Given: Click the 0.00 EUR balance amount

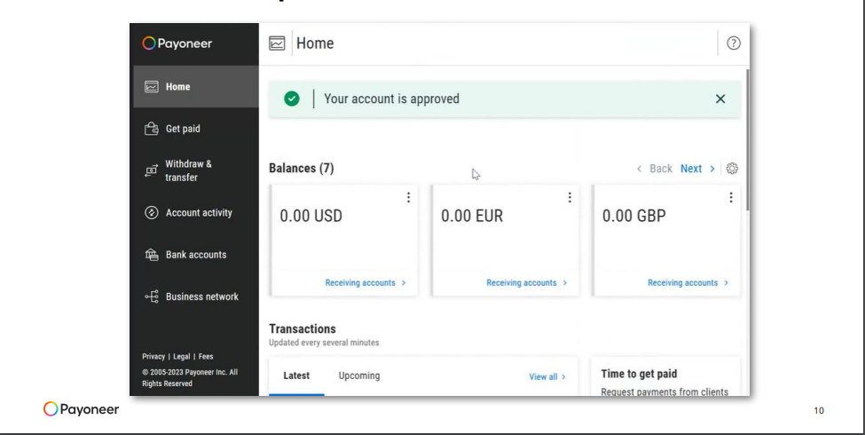Looking at the screenshot, I should pyautogui.click(x=472, y=216).
